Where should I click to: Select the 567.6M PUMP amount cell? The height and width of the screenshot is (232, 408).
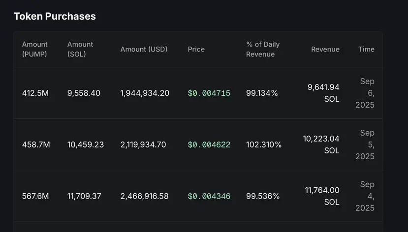tap(35, 196)
